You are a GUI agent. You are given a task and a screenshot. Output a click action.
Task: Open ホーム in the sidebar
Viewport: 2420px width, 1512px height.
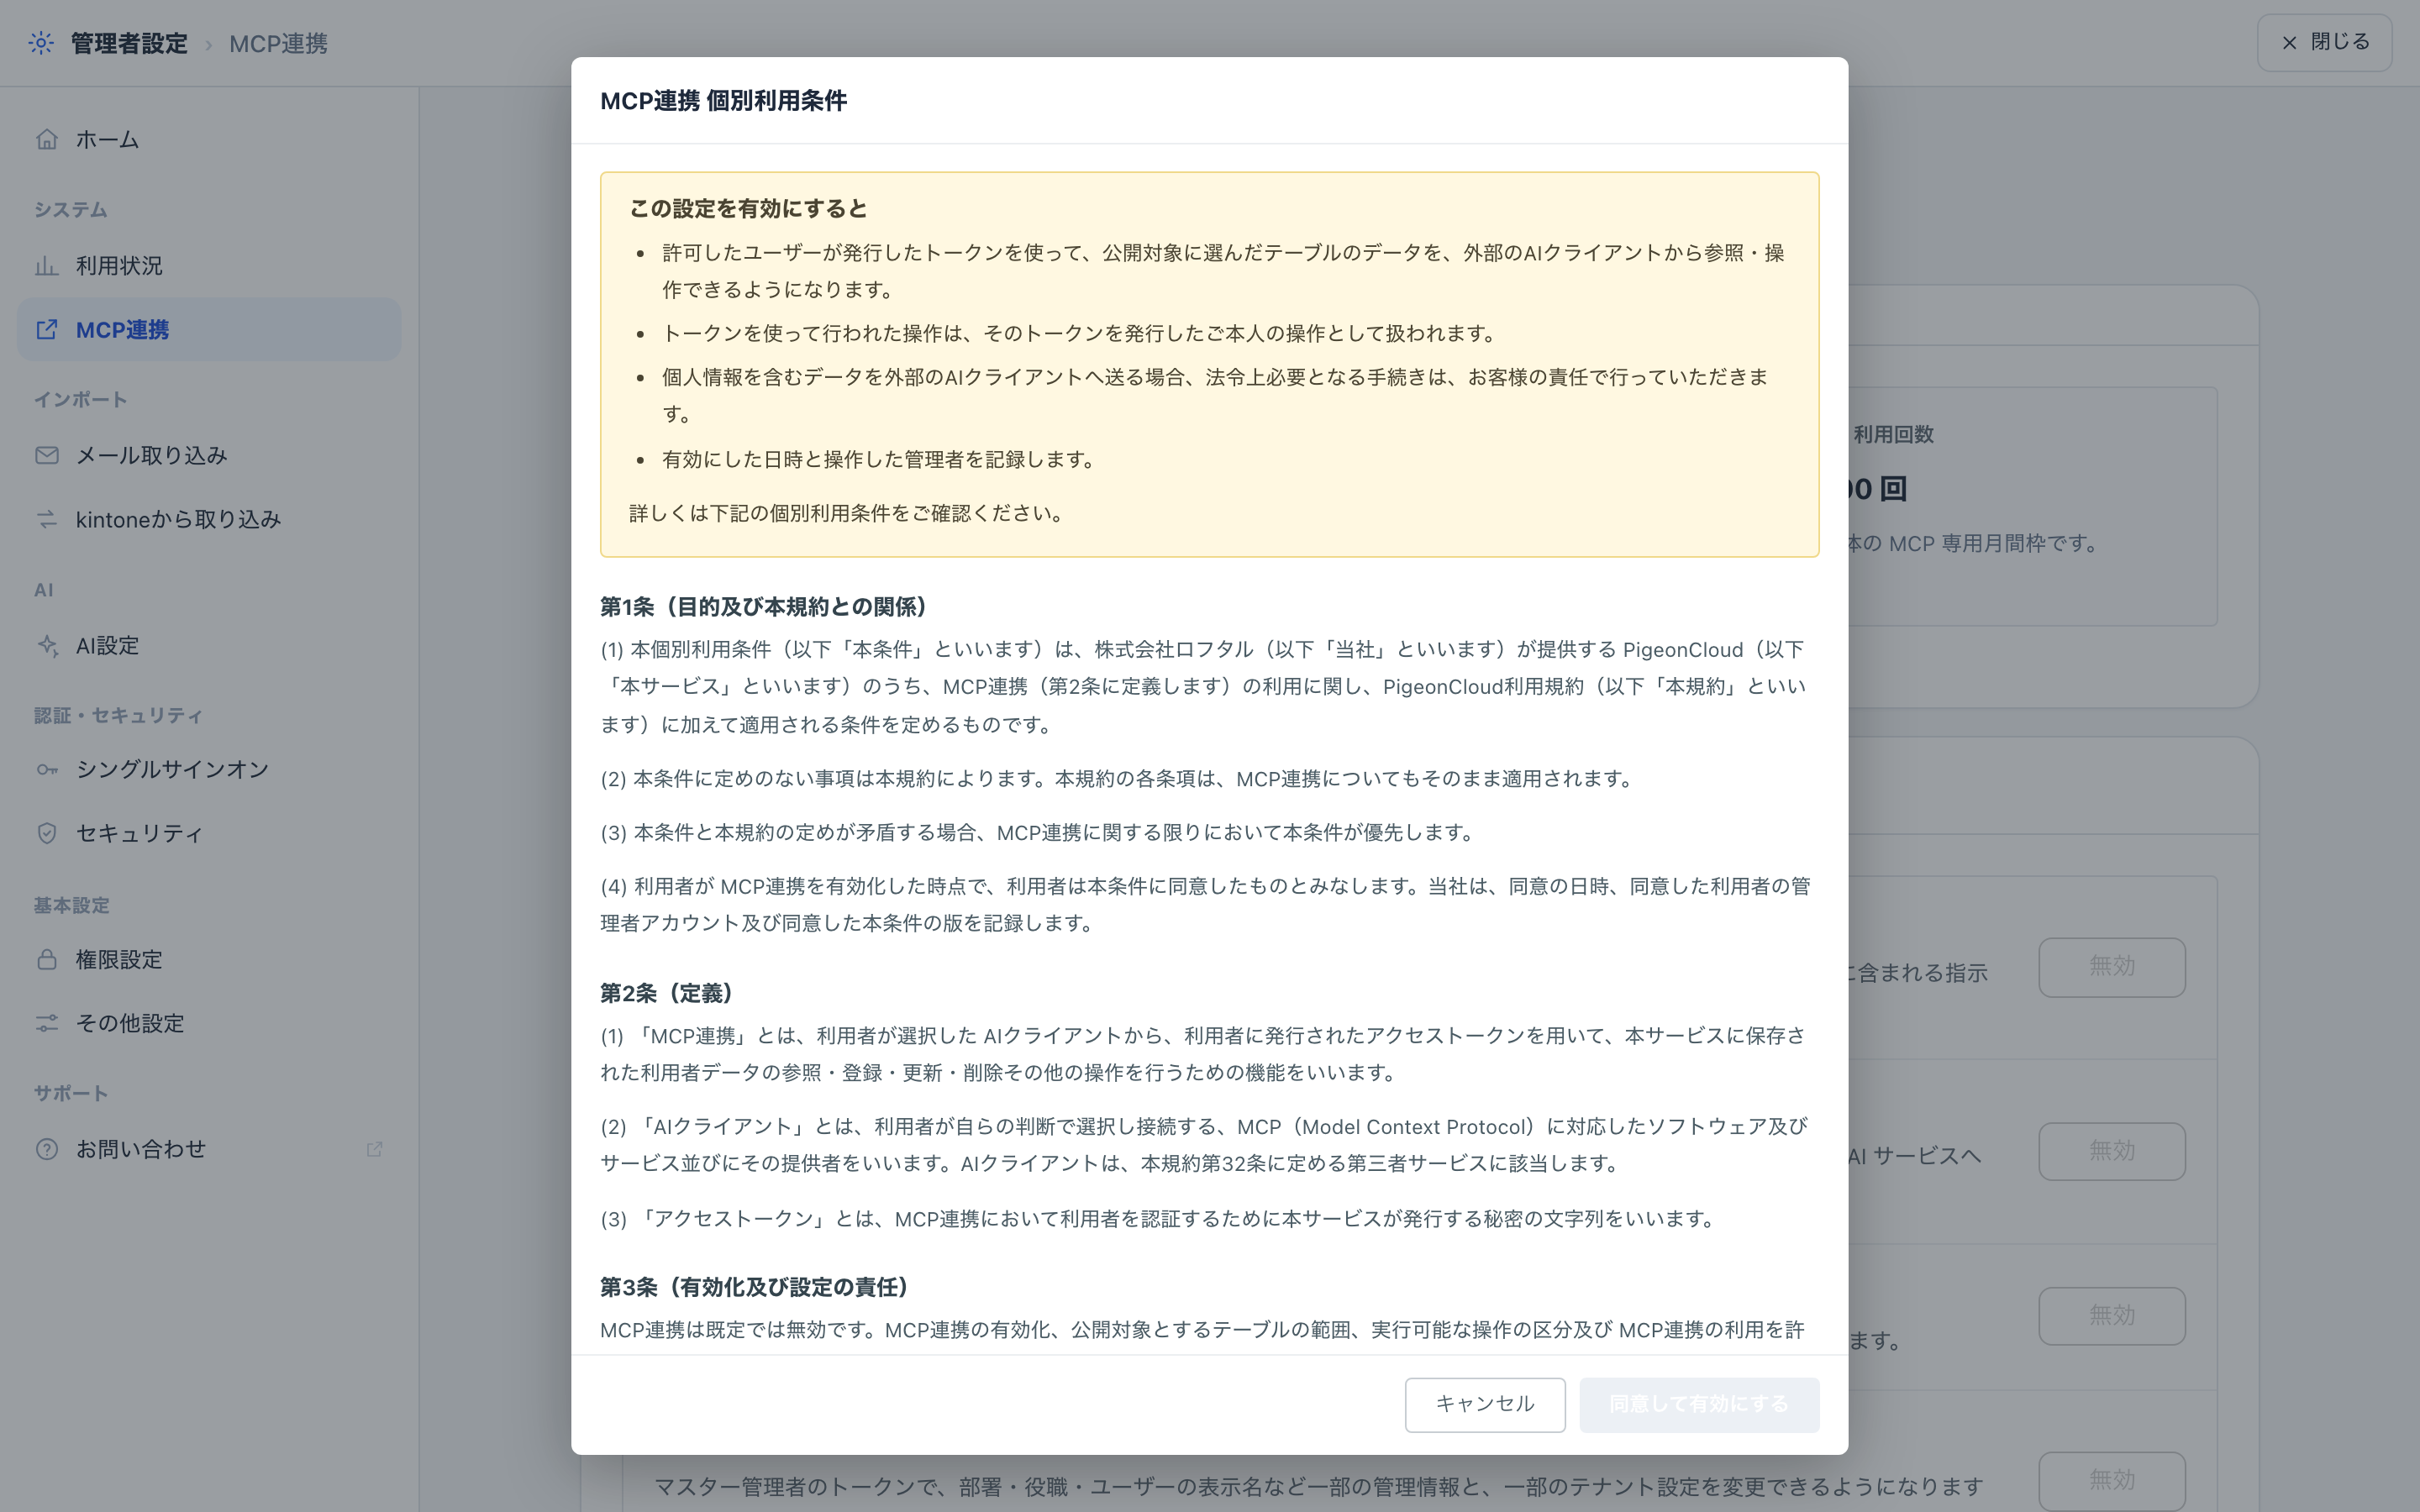coord(209,139)
